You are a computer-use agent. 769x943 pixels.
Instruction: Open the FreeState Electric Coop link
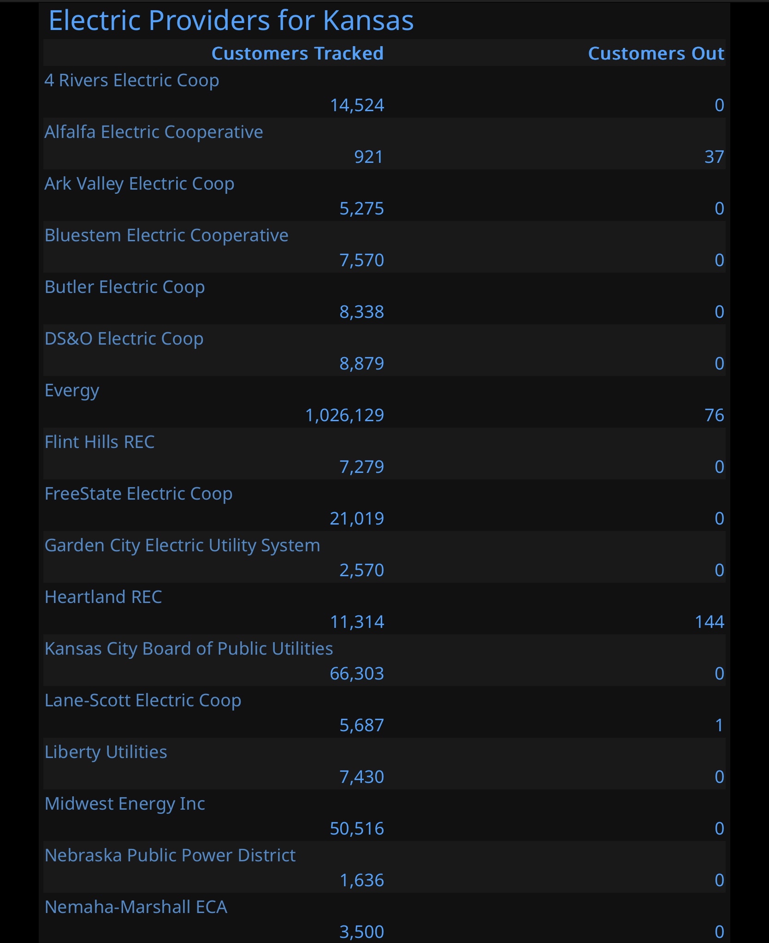139,494
